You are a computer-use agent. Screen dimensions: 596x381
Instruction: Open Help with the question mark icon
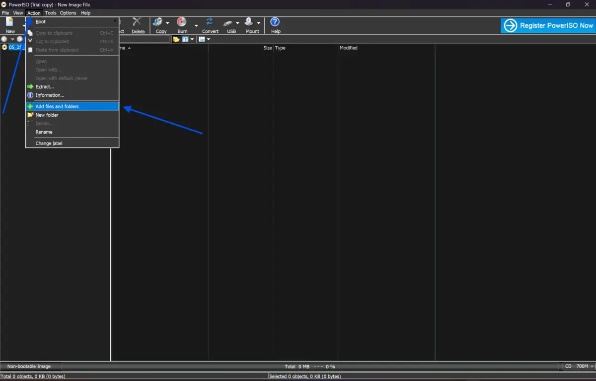point(275,22)
